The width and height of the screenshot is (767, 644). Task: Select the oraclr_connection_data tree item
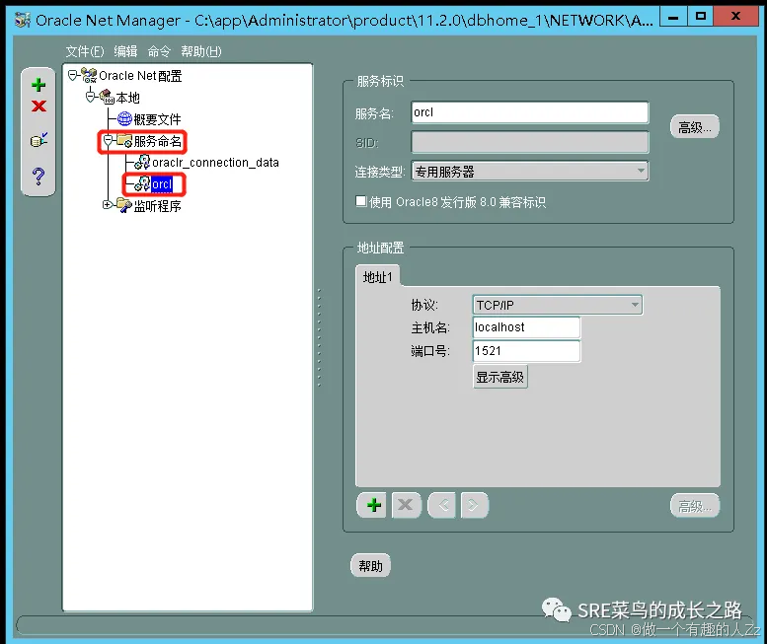215,162
